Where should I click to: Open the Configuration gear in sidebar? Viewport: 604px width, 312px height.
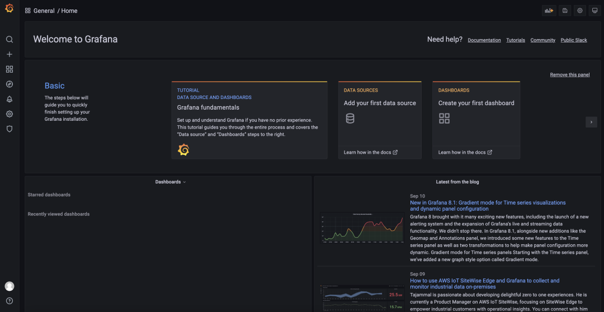[9, 114]
